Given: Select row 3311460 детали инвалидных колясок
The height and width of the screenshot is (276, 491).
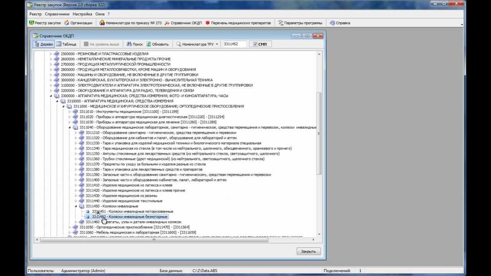Looking at the screenshot, I should (x=133, y=222).
